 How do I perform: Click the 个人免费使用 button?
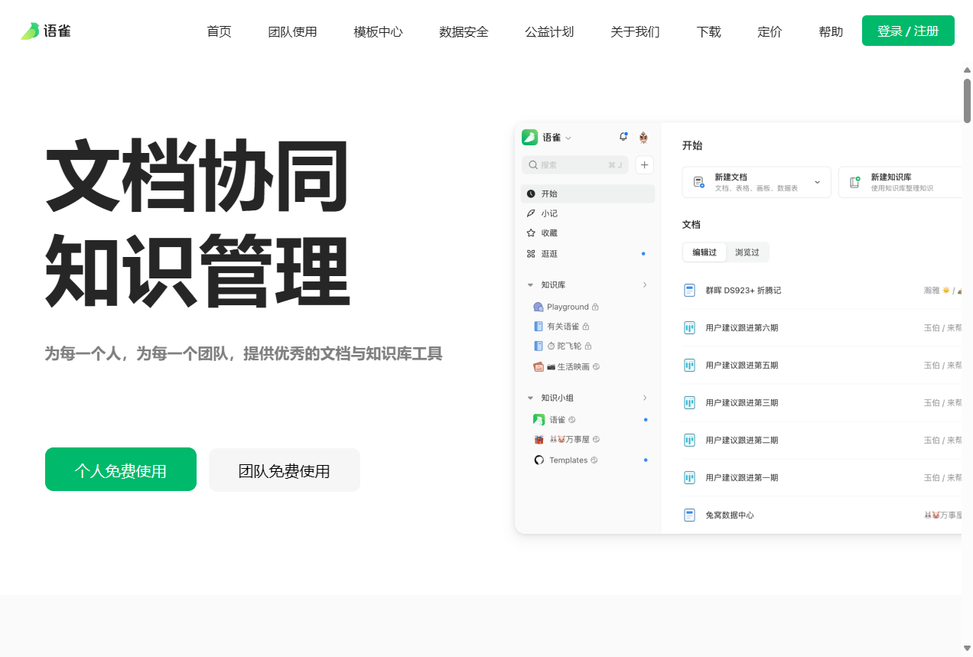click(121, 470)
